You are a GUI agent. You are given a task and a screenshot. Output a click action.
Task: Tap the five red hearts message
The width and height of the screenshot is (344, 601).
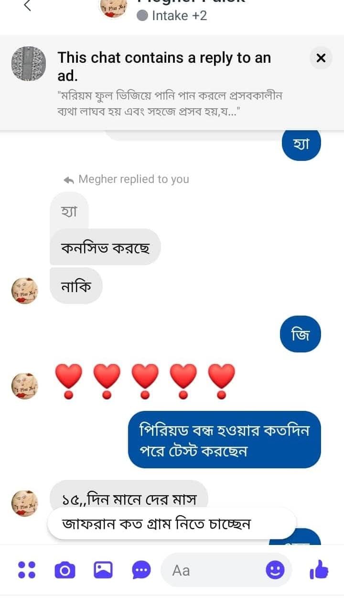pos(145,381)
